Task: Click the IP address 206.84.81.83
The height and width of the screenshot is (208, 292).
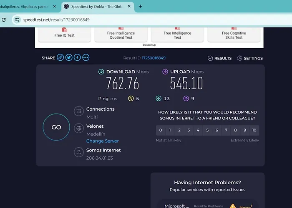Action: click(x=99, y=158)
